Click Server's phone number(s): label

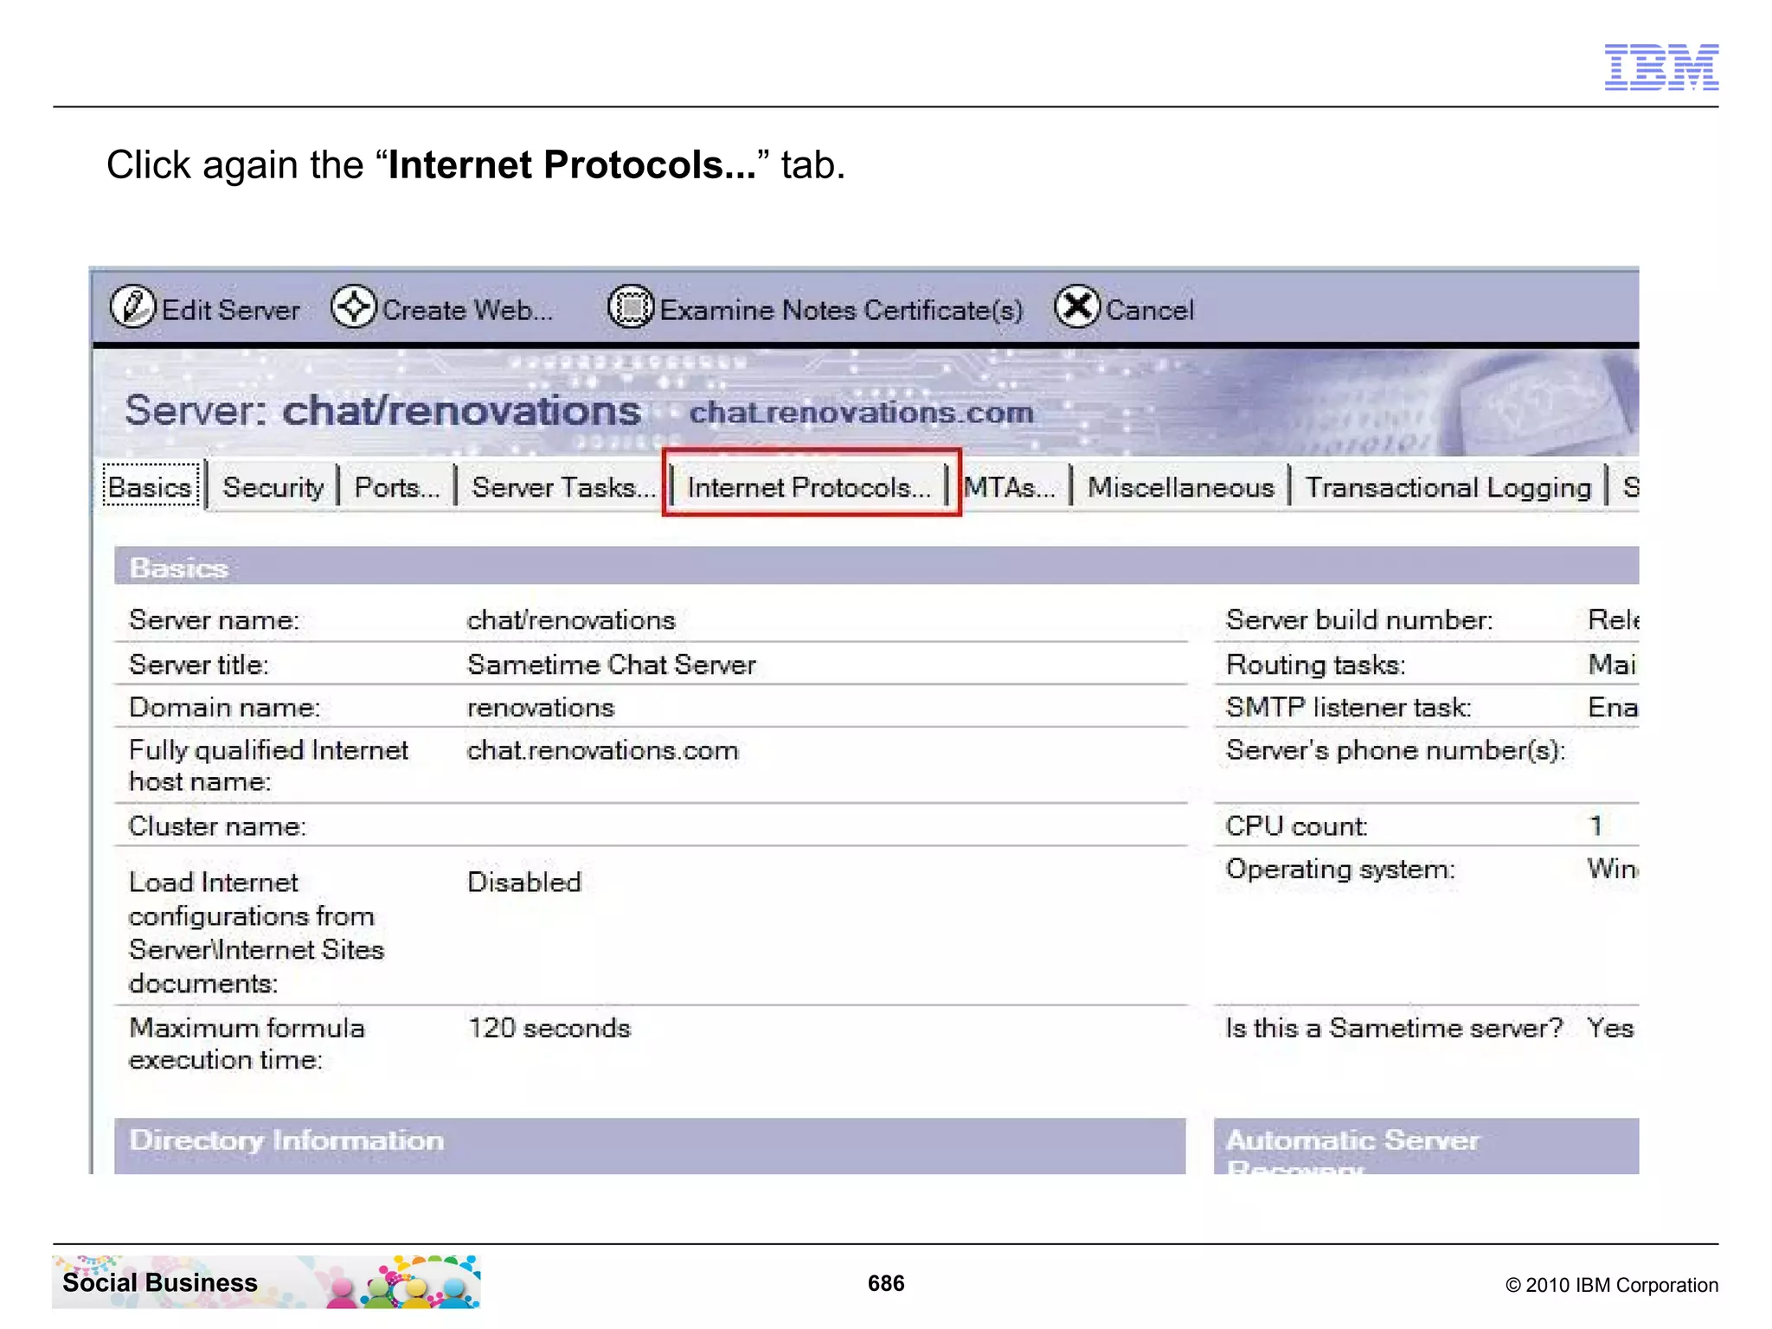[1396, 750]
